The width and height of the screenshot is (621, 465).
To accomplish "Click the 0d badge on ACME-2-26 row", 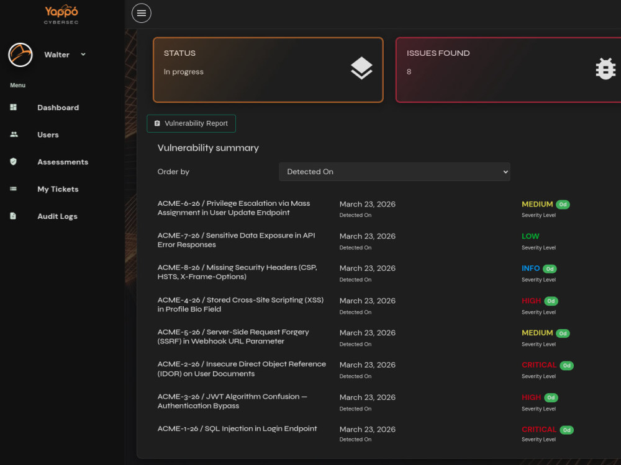I will [567, 365].
